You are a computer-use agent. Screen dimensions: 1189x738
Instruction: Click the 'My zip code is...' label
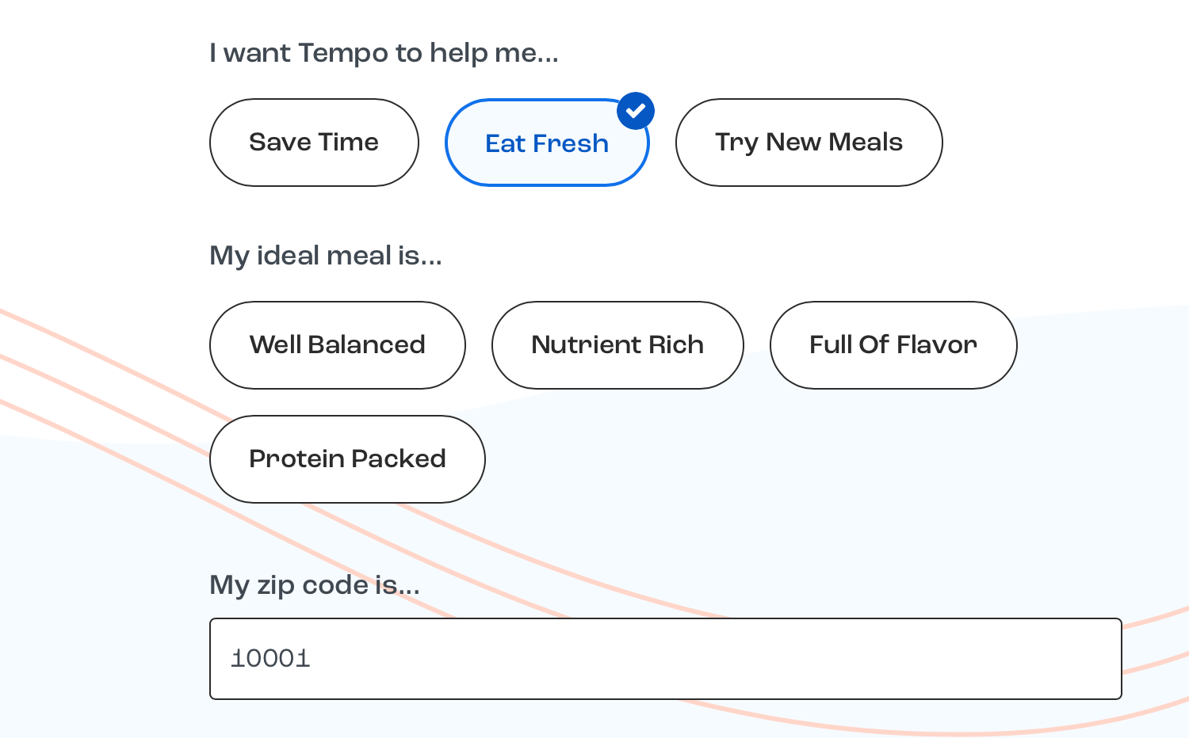[314, 585]
